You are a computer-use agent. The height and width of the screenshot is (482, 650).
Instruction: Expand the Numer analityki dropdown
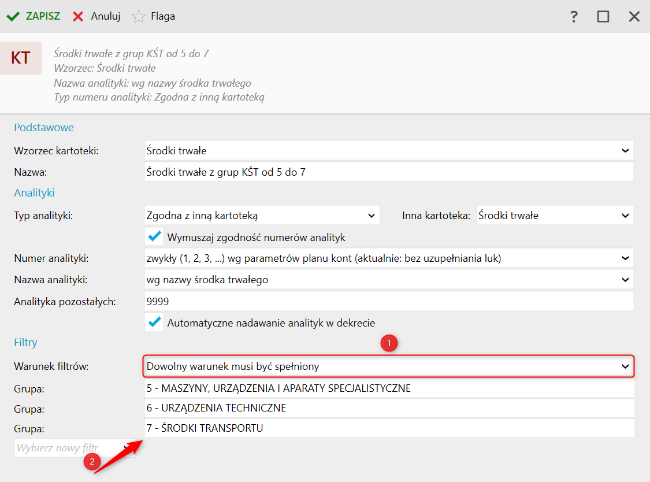tap(625, 258)
